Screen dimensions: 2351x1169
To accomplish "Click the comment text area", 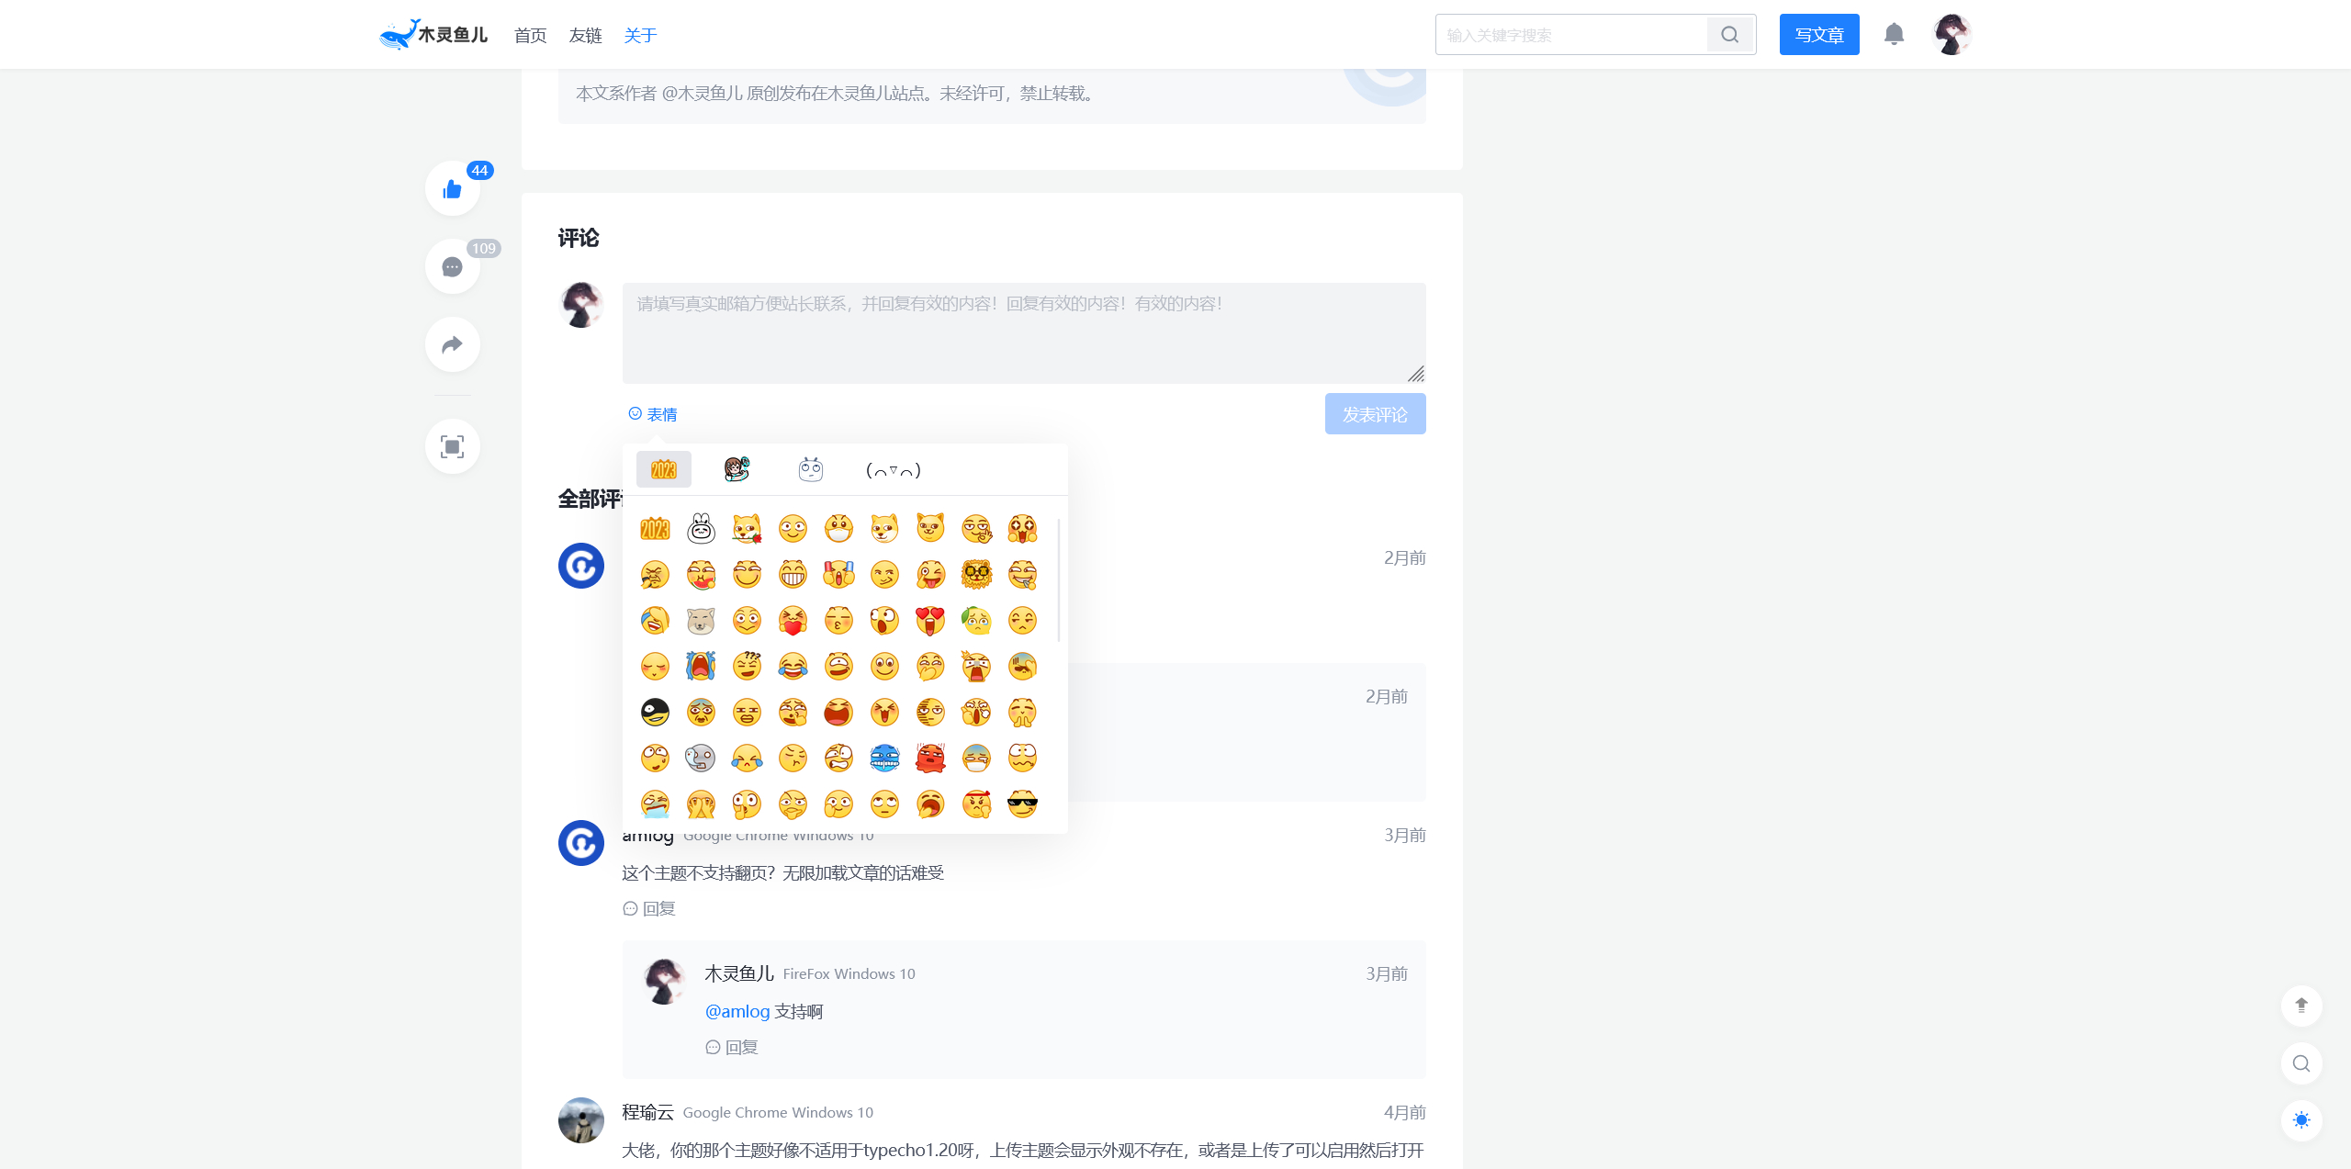I will [x=1023, y=332].
